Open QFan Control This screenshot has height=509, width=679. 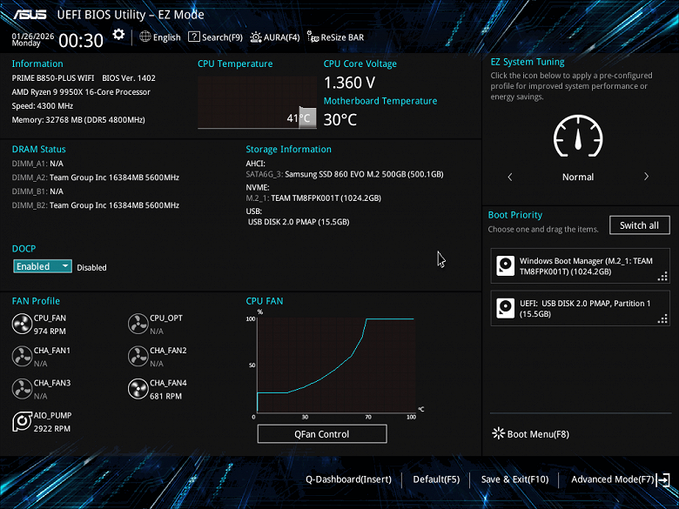tap(321, 434)
